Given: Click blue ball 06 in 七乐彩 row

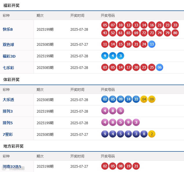Looking at the screenshot, I should coord(160,67).
